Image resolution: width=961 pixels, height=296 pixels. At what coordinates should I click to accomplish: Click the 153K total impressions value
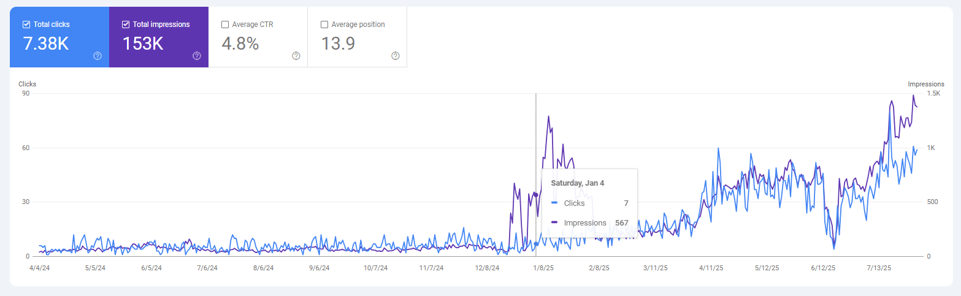click(x=144, y=44)
